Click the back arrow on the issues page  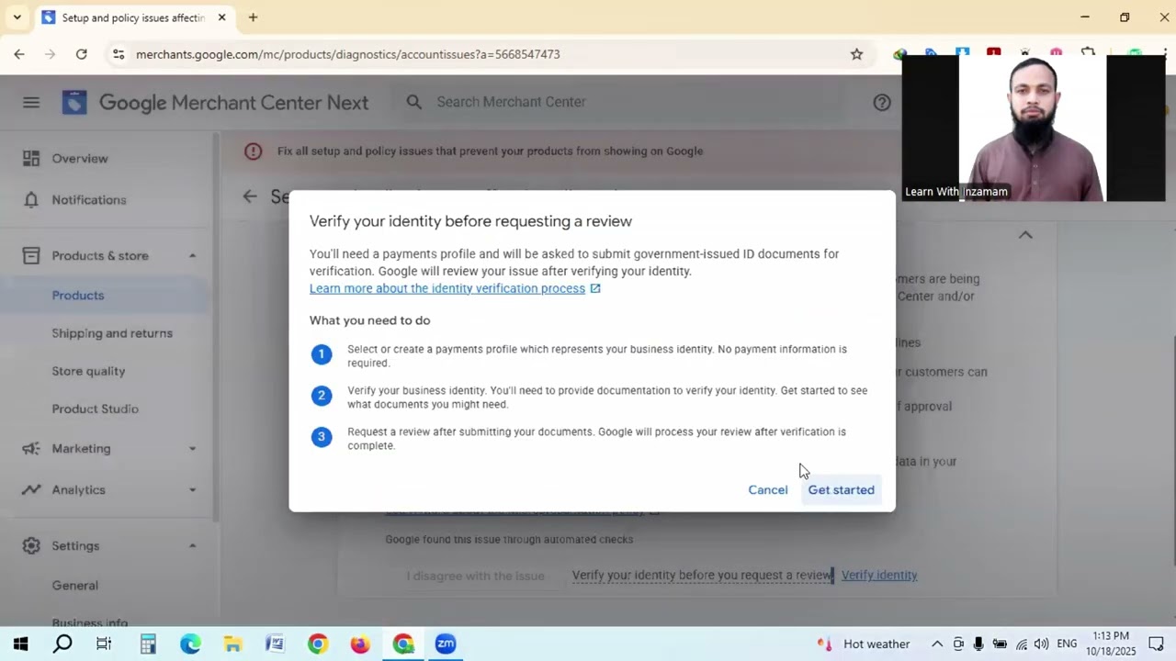[x=250, y=196]
